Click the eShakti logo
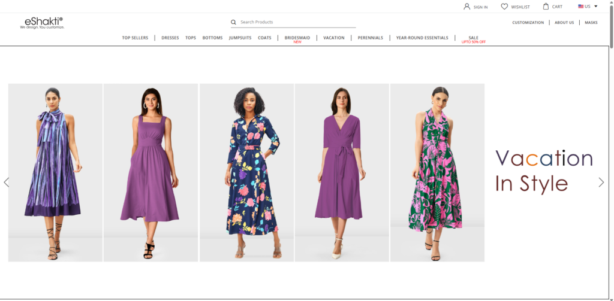Image resolution: width=614 pixels, height=301 pixels. [x=42, y=23]
